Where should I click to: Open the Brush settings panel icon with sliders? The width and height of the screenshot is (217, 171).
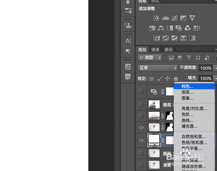128,10
